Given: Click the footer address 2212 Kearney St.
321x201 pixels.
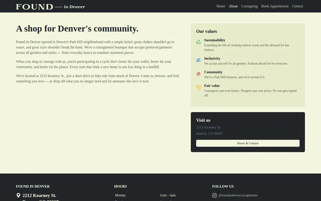Looking at the screenshot, I should click(39, 195).
